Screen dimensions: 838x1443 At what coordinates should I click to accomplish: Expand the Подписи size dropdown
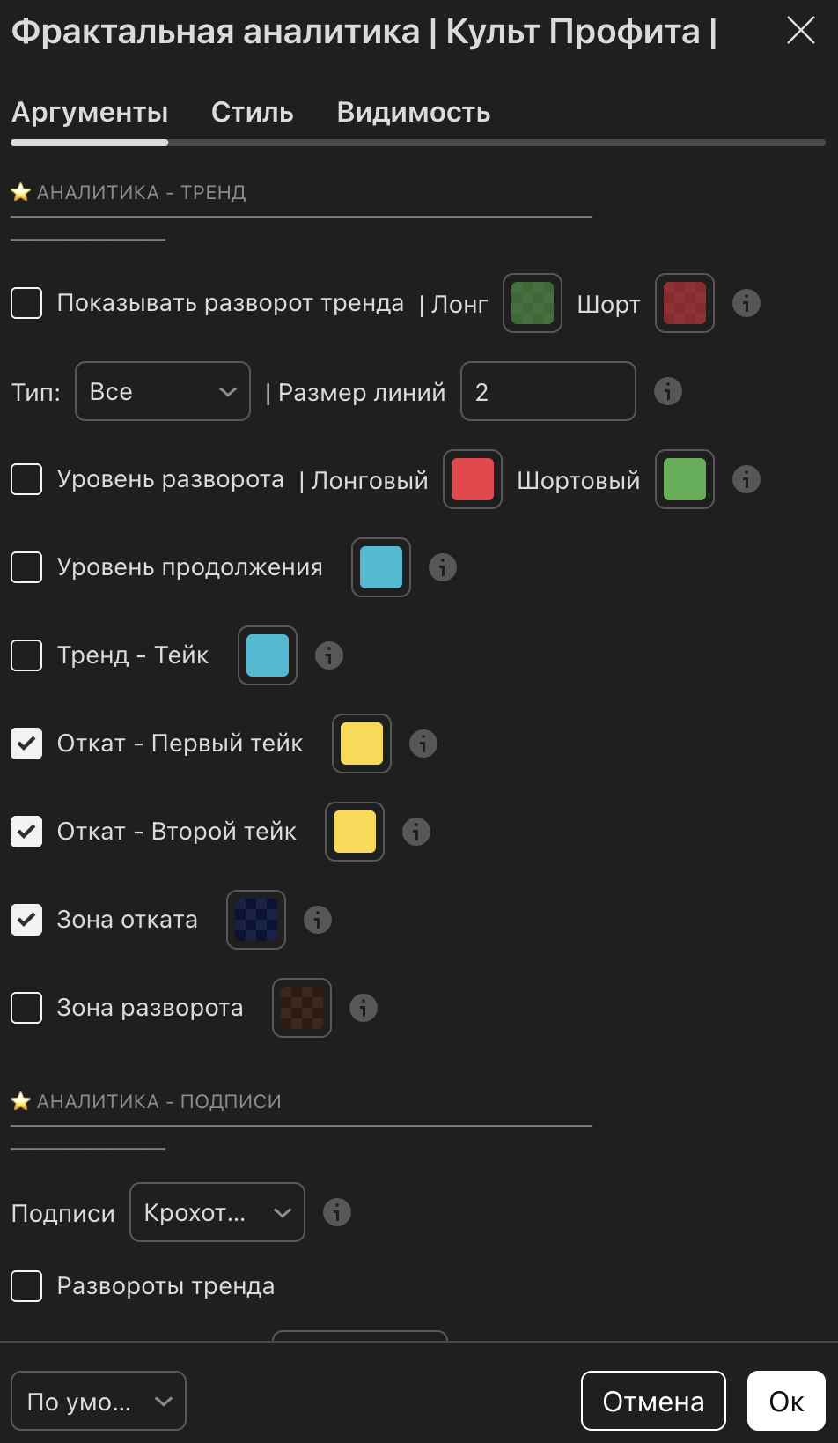(217, 1212)
